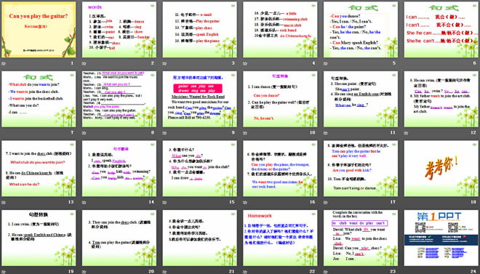
Task: Select the Homework slide
Action: pyautogui.click(x=280, y=238)
